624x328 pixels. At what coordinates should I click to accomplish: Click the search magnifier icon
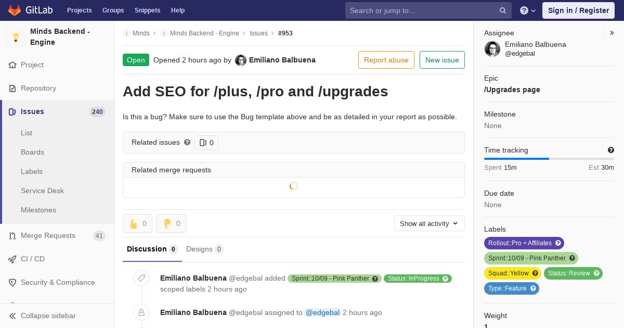pos(503,10)
